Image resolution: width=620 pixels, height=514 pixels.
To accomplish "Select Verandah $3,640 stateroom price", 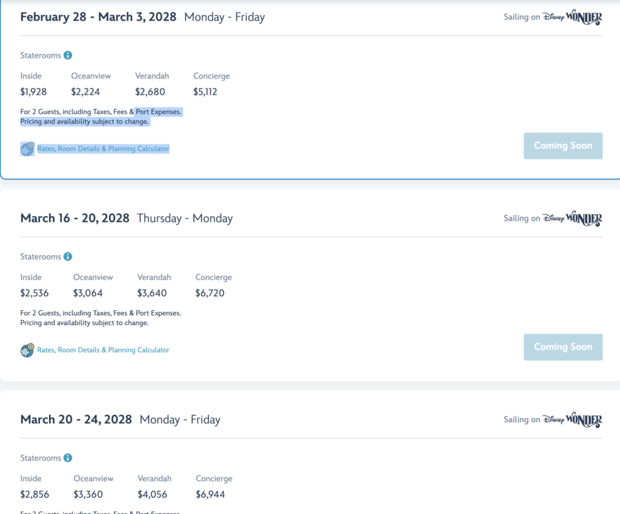I will (152, 293).
